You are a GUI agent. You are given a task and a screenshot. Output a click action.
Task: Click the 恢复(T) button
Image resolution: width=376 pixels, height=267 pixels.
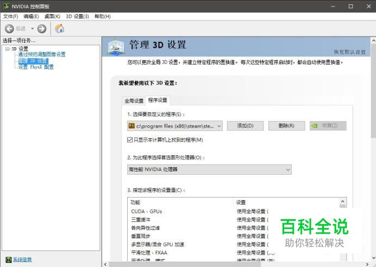point(328,126)
